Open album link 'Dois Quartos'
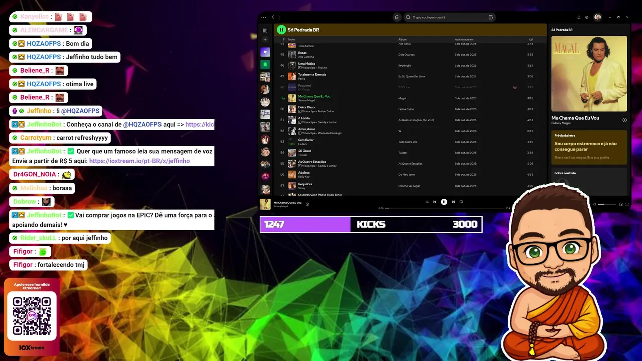 coord(406,54)
